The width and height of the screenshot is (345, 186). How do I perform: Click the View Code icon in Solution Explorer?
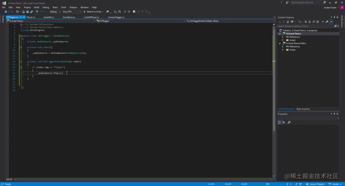pos(323,22)
